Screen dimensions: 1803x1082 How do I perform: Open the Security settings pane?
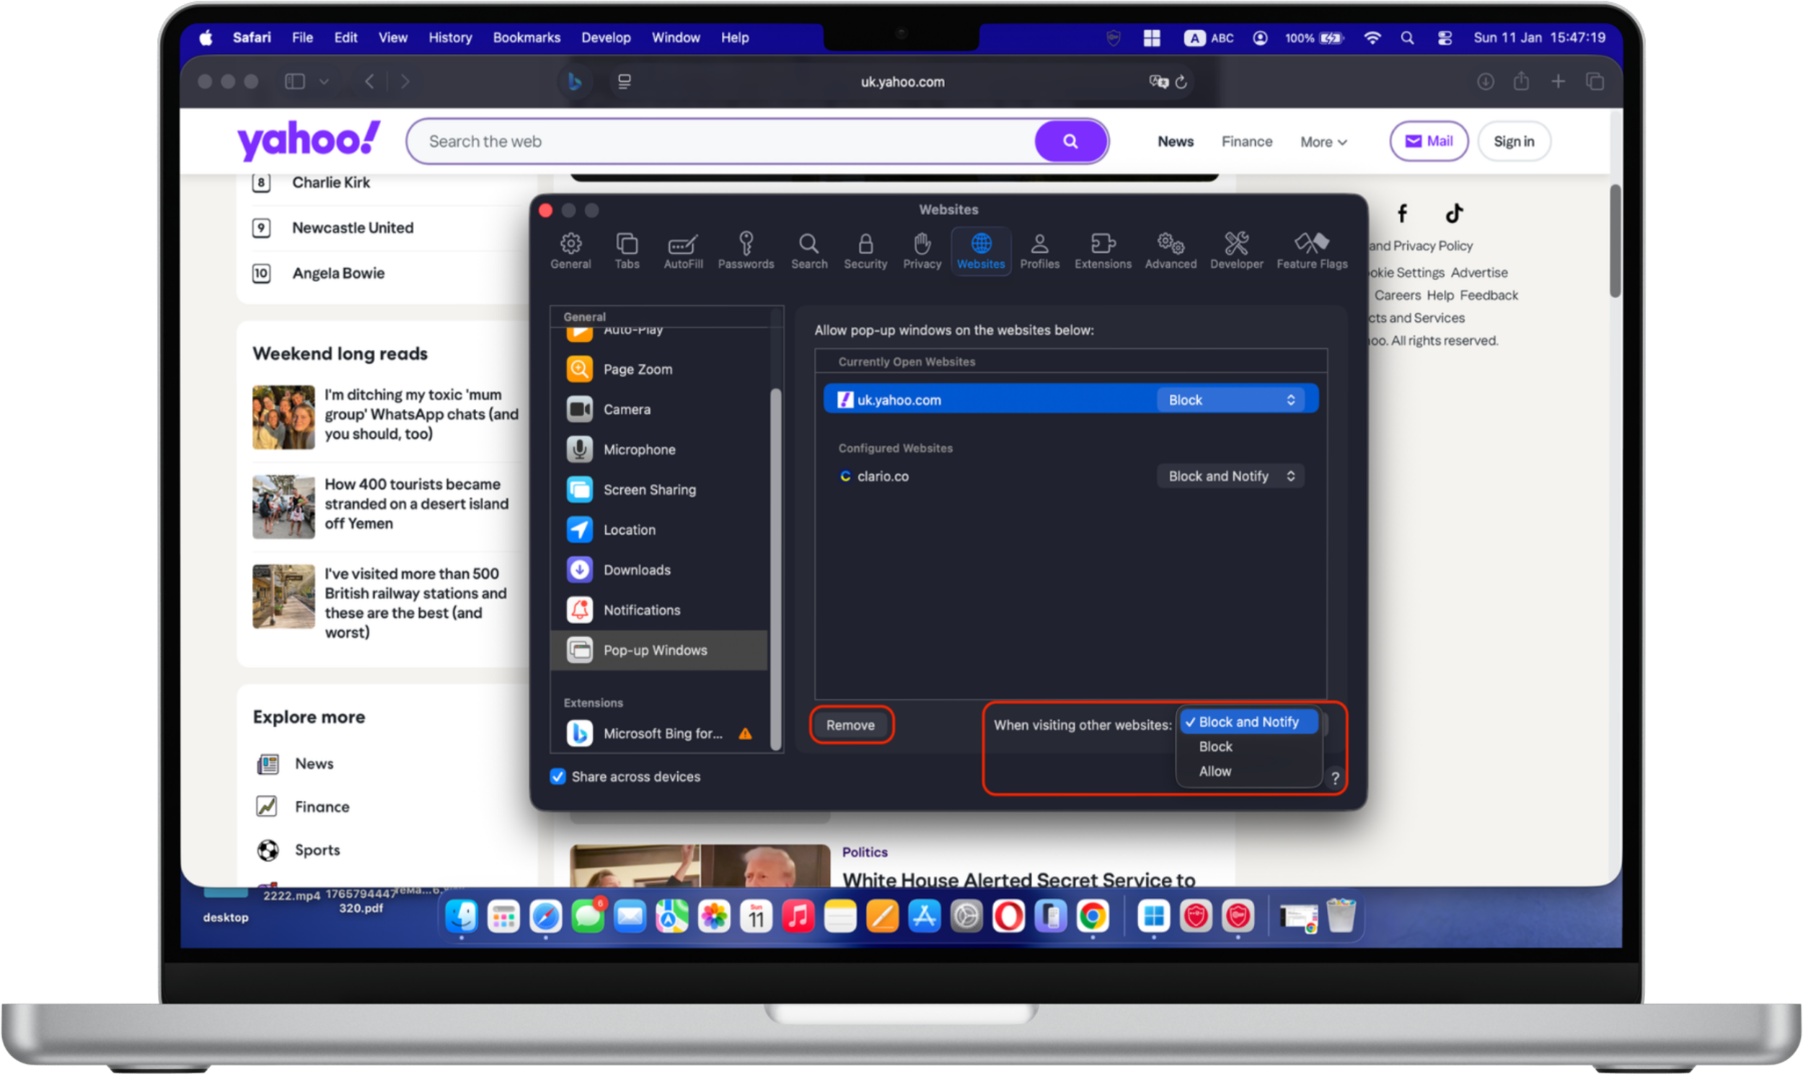(865, 251)
